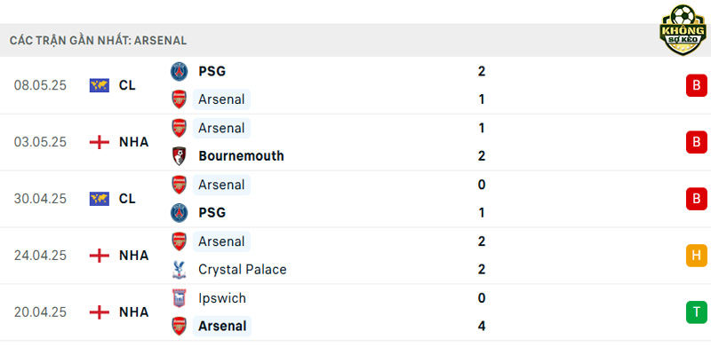Click the PSG crest in 08.05.25 match
Image resolution: width=711 pixels, height=355 pixels.
(x=180, y=72)
